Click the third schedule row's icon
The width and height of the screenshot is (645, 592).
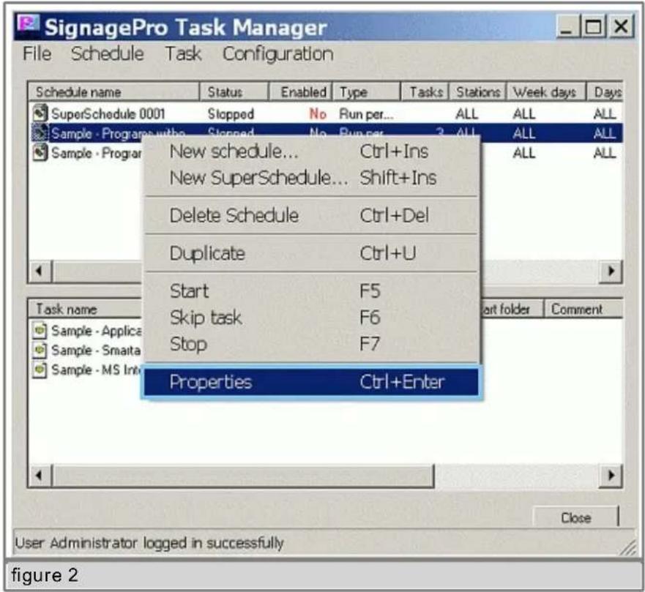[40, 153]
